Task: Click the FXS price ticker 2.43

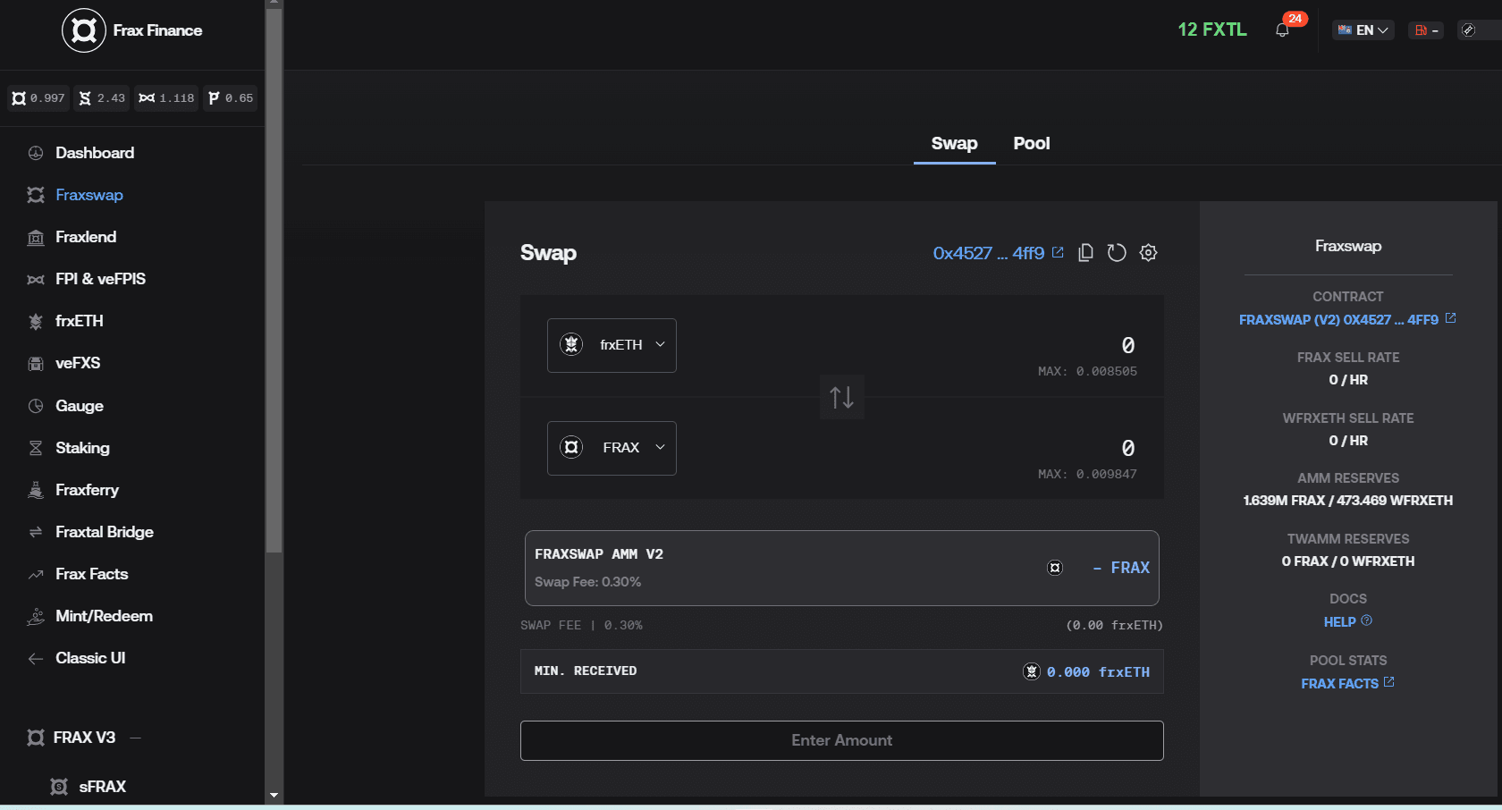Action: tap(101, 98)
